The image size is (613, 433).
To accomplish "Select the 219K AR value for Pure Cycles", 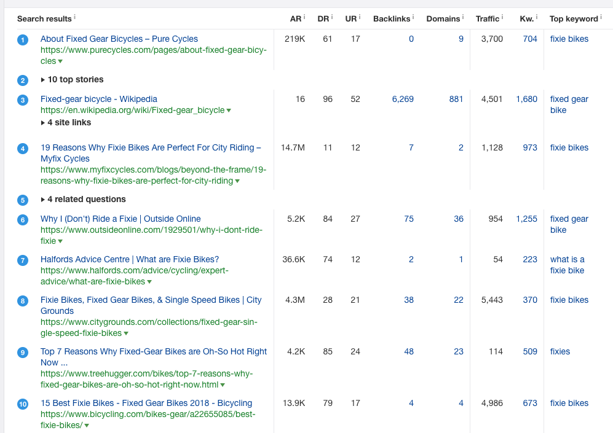I will (295, 39).
